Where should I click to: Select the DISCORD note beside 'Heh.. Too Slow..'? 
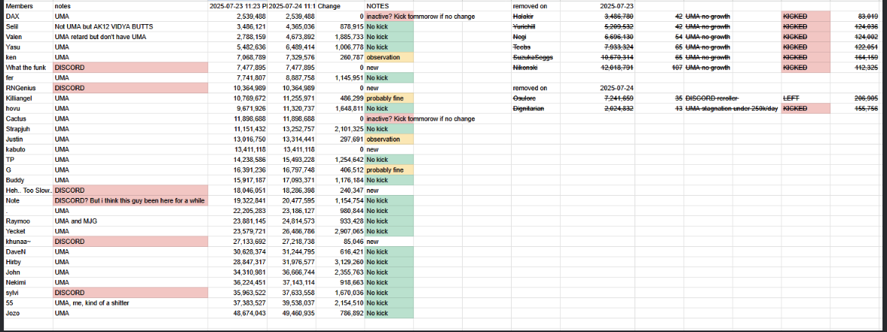130,190
